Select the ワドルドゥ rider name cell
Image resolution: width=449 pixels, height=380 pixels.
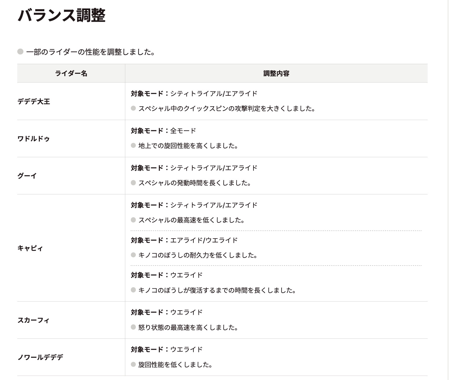(x=34, y=139)
